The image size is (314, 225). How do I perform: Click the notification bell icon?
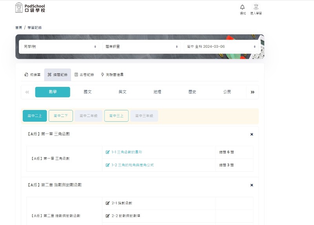pyautogui.click(x=243, y=7)
